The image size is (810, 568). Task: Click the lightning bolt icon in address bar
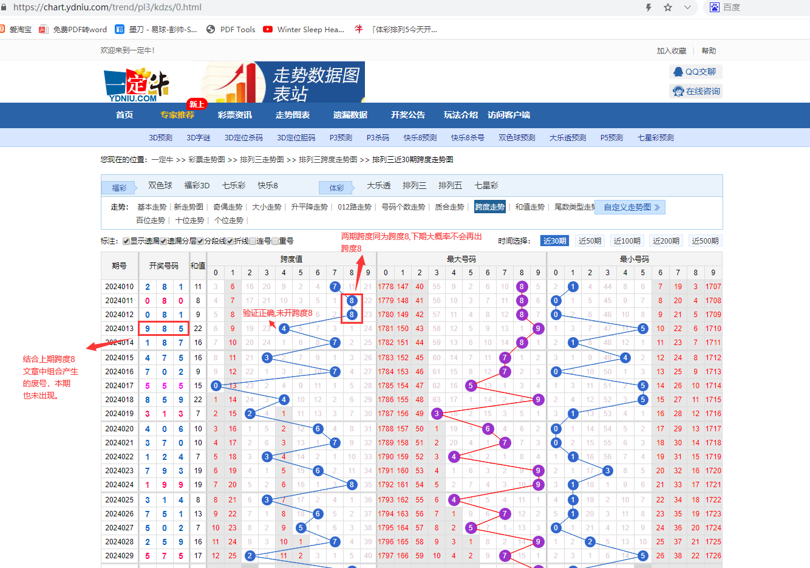point(648,7)
